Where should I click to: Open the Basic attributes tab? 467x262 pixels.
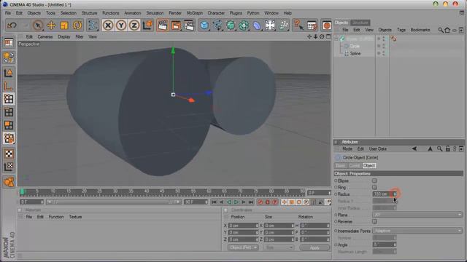point(341,166)
